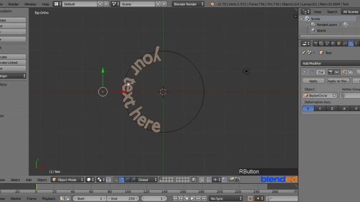Click the Blender logo icon in header

[212, 4]
